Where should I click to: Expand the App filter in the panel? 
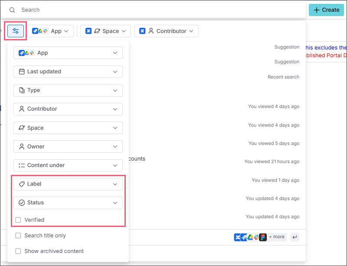click(x=68, y=53)
